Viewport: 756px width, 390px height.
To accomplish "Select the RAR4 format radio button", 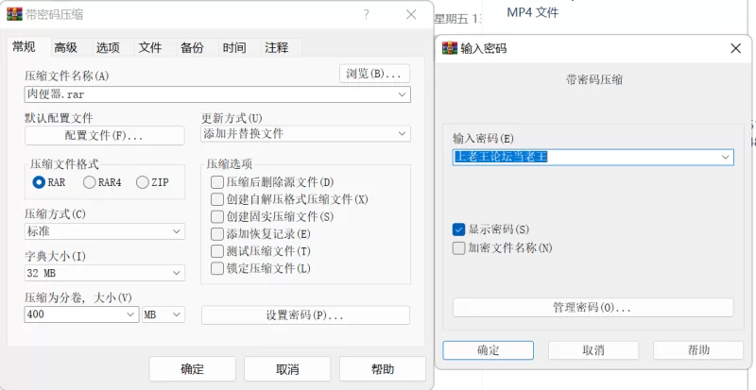I will [x=90, y=182].
